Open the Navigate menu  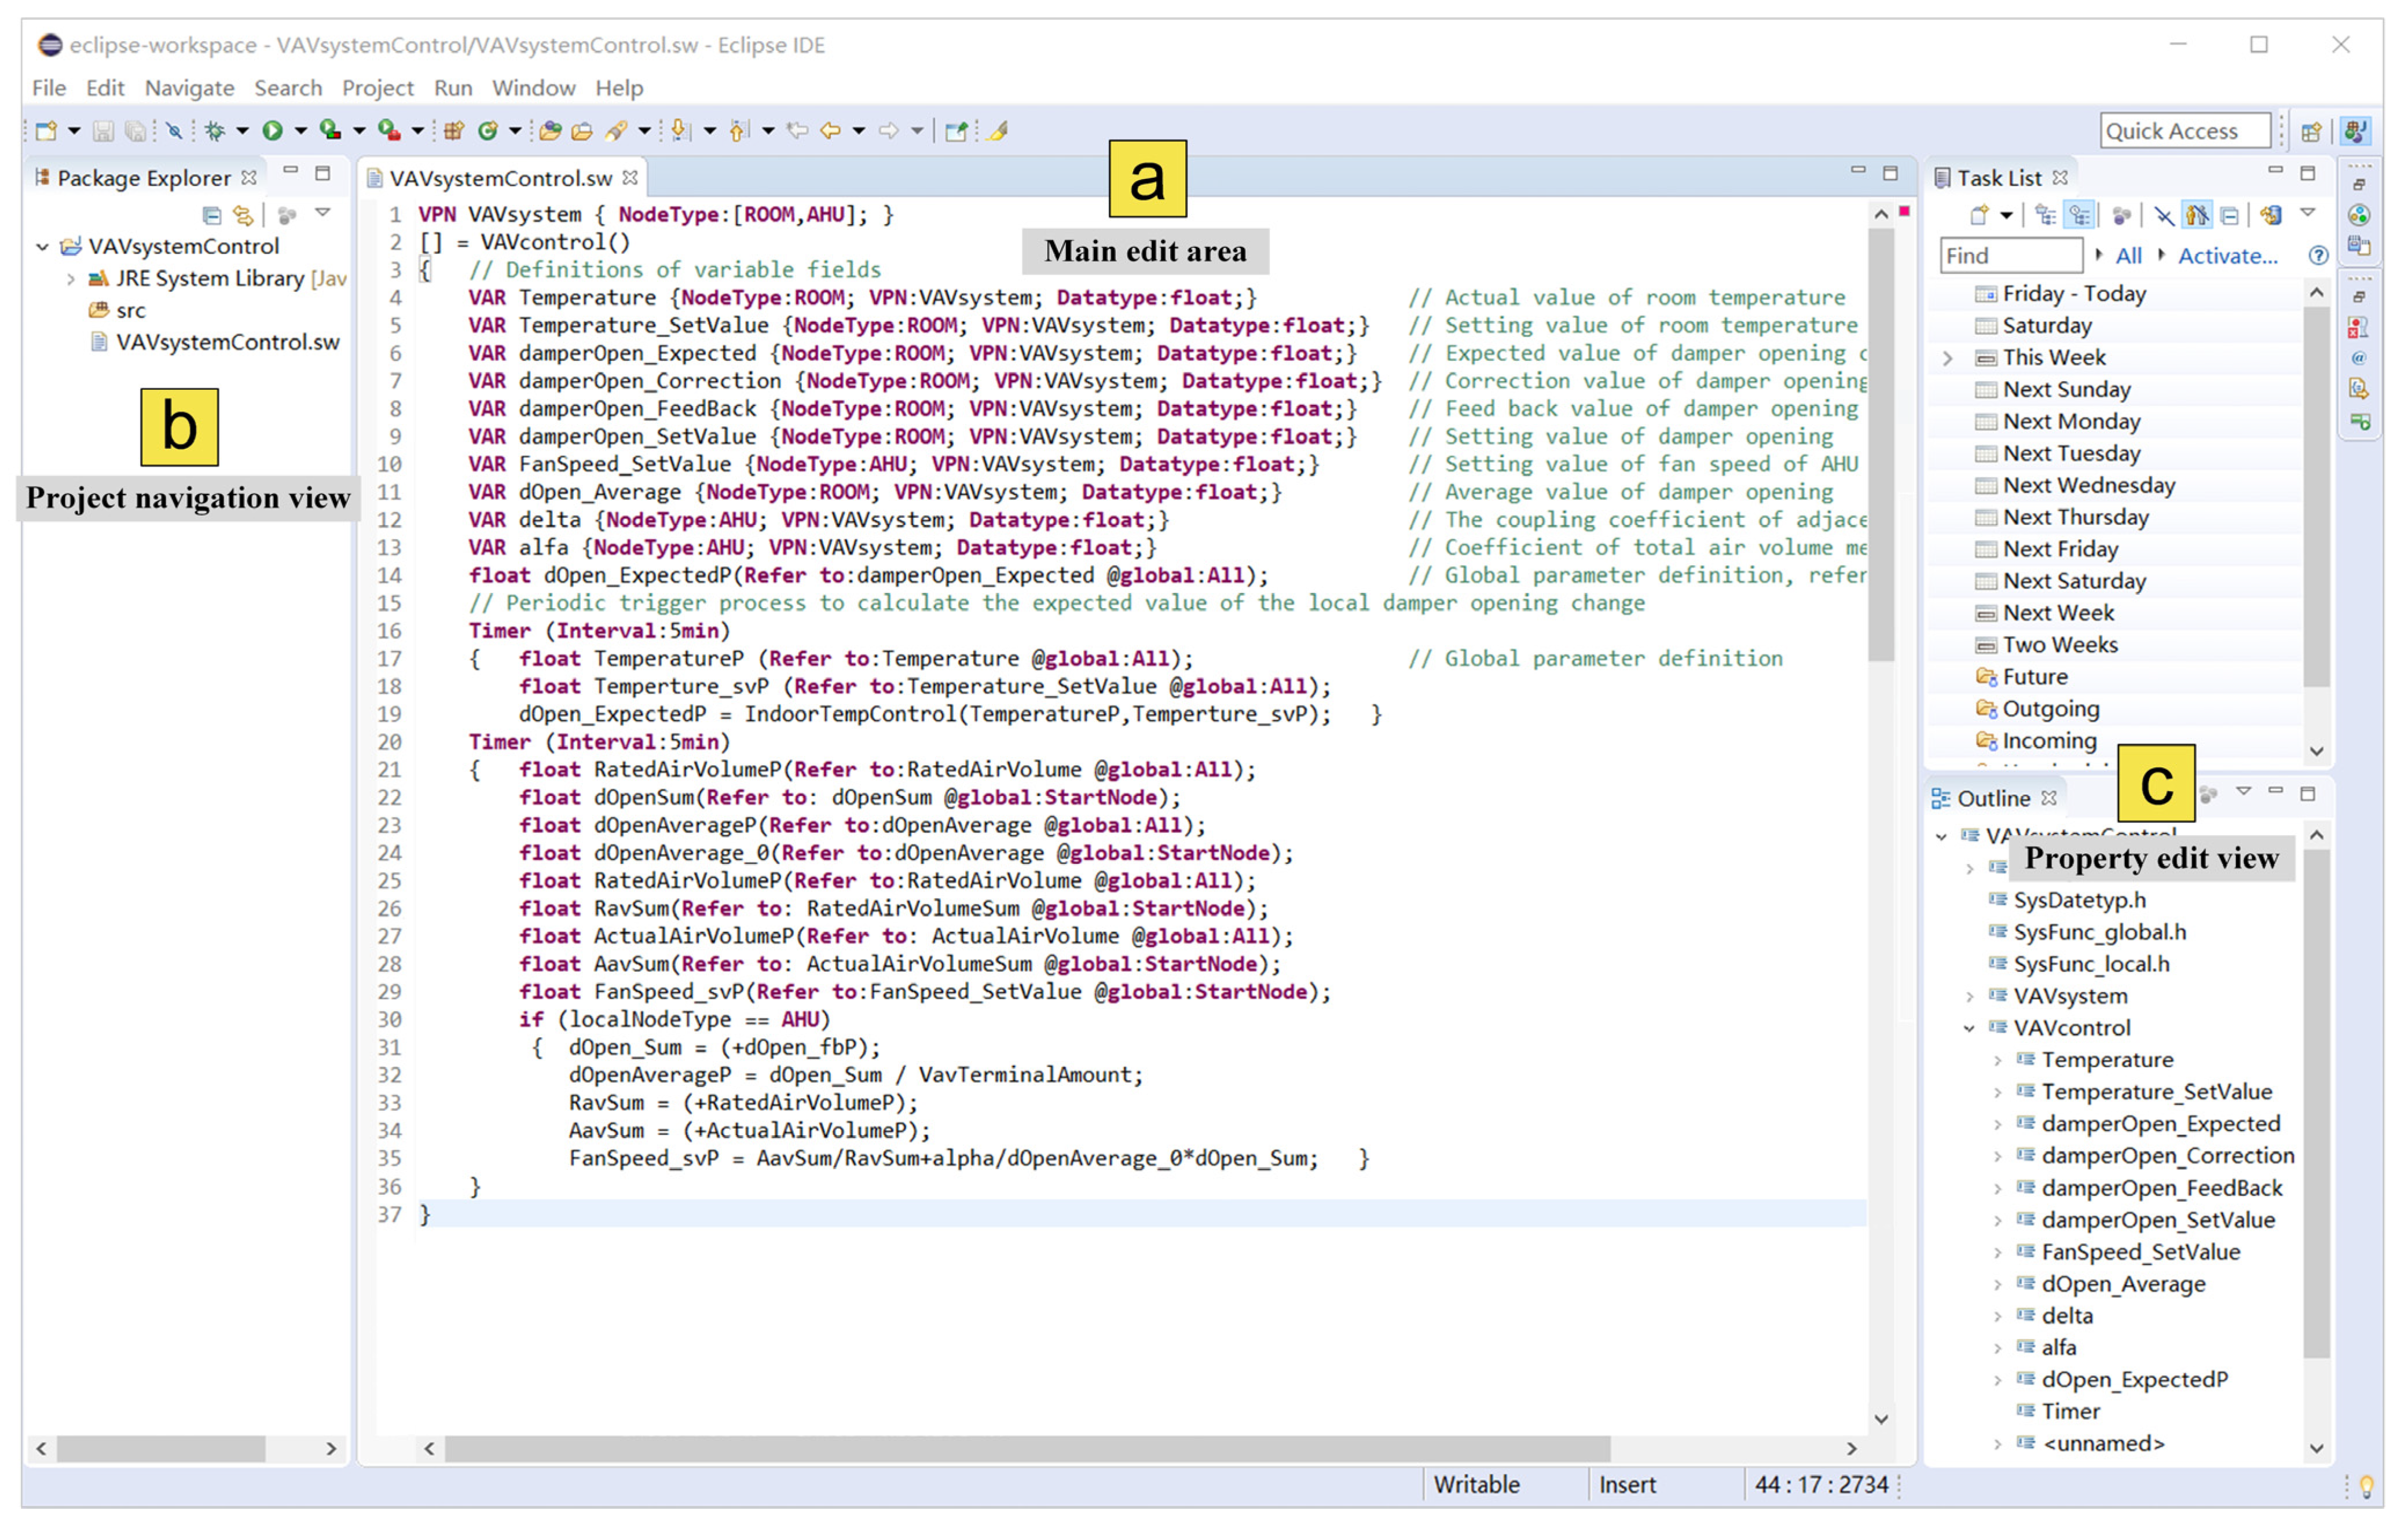189,88
